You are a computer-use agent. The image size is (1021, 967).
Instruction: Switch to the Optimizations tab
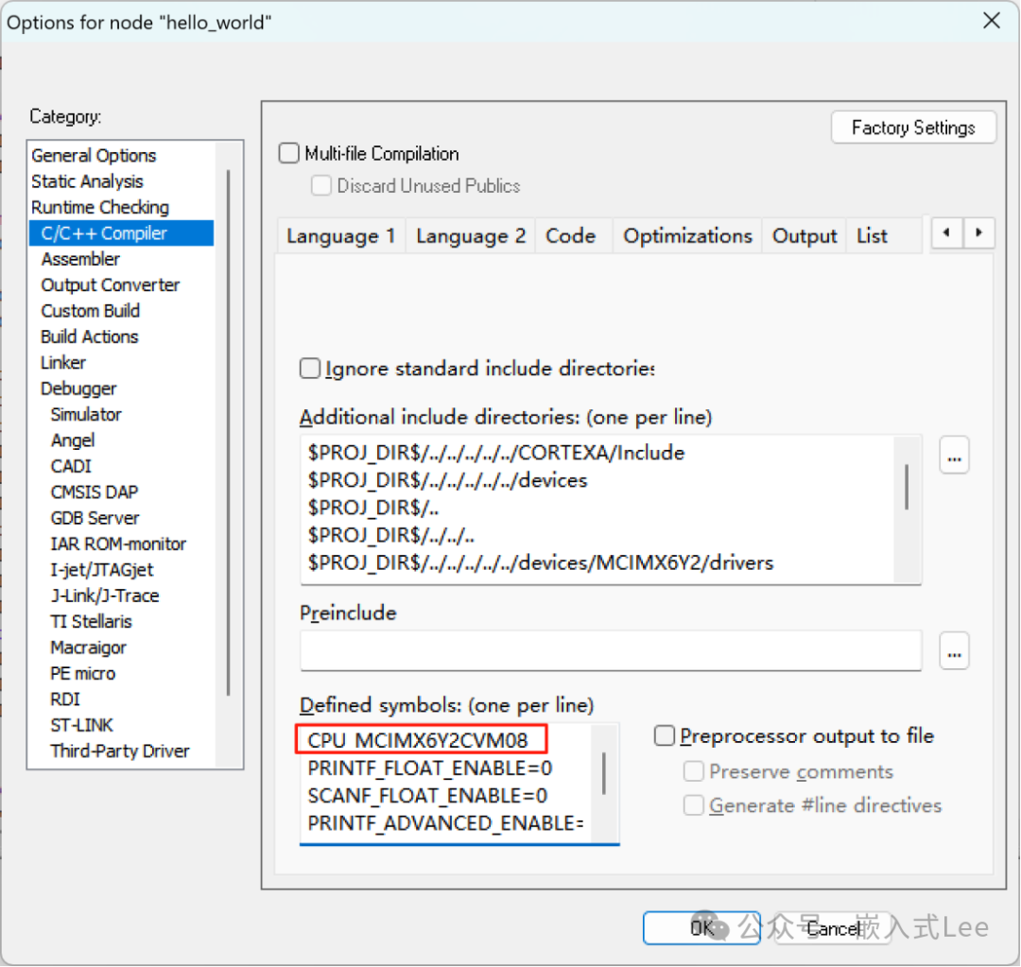(687, 235)
